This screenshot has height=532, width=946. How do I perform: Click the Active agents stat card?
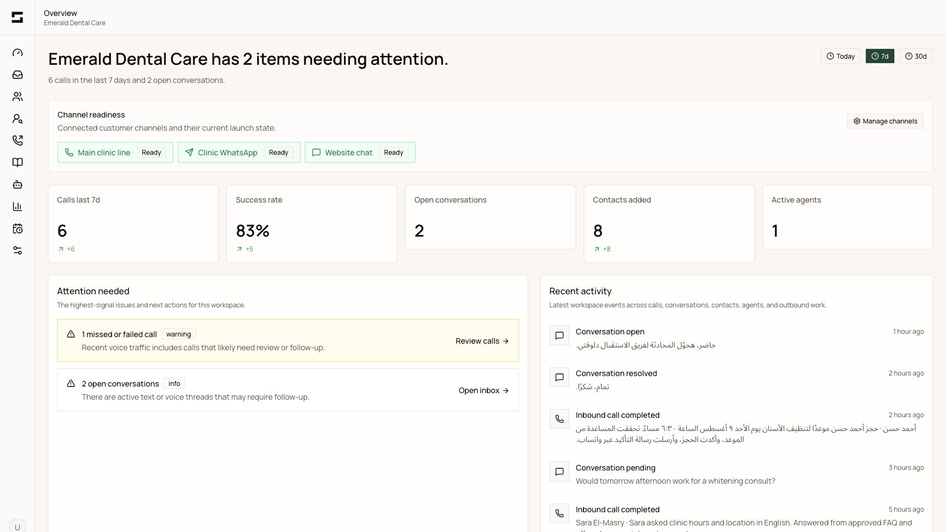click(848, 217)
